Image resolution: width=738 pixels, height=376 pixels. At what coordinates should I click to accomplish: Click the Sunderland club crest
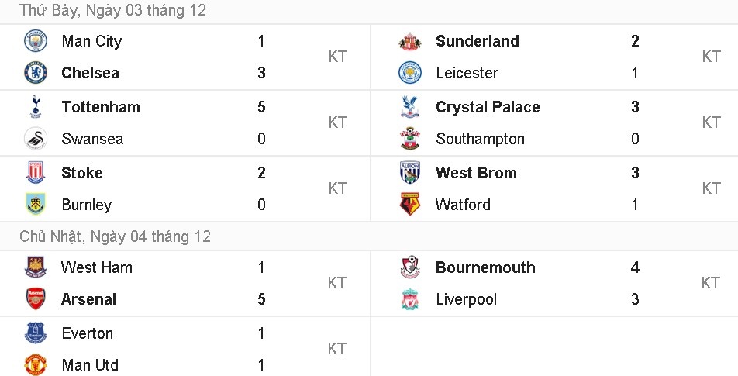tap(409, 41)
